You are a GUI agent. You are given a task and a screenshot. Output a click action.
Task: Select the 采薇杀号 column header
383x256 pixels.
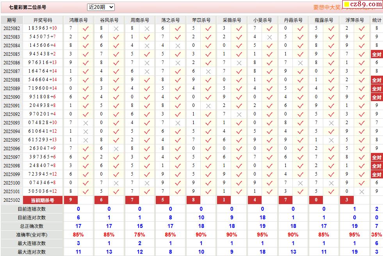pos(232,20)
